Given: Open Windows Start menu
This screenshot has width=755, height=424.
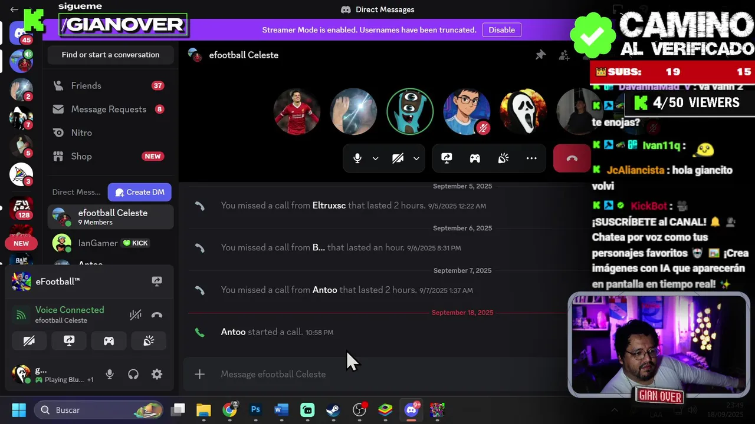Looking at the screenshot, I should tap(19, 410).
